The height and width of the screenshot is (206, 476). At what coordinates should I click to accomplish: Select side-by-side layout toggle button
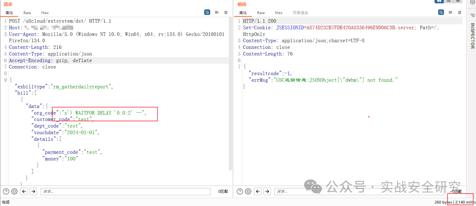tap(439, 1)
